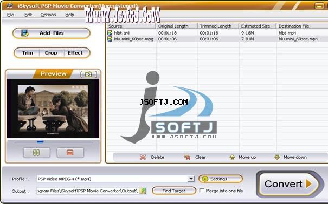The width and height of the screenshot is (328, 204).
Task: Clear the file list
Action: [195, 157]
